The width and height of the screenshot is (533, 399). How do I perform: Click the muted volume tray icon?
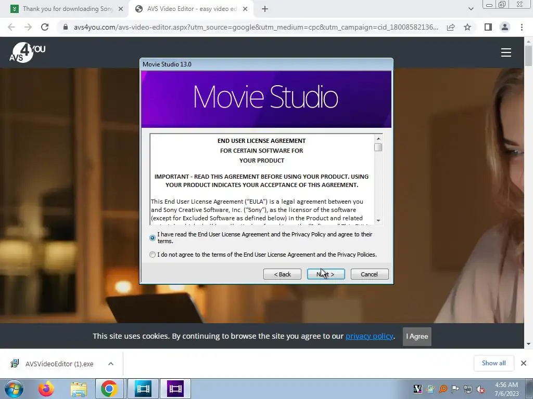pos(480,389)
